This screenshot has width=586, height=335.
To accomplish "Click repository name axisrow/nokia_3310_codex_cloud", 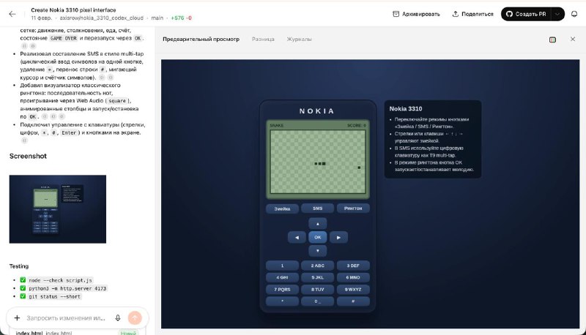I will click(101, 18).
